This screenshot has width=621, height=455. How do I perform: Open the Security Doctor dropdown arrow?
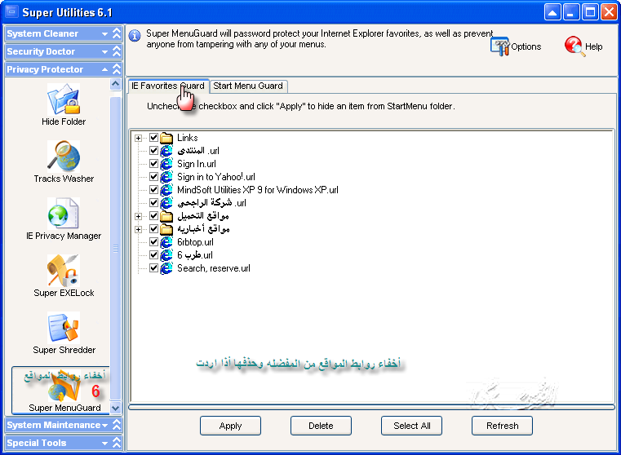[x=105, y=52]
